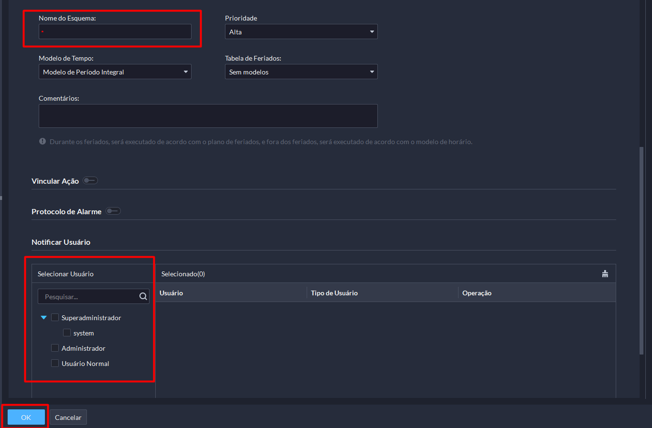
Task: Click the Comentários text box
Action: tap(208, 116)
